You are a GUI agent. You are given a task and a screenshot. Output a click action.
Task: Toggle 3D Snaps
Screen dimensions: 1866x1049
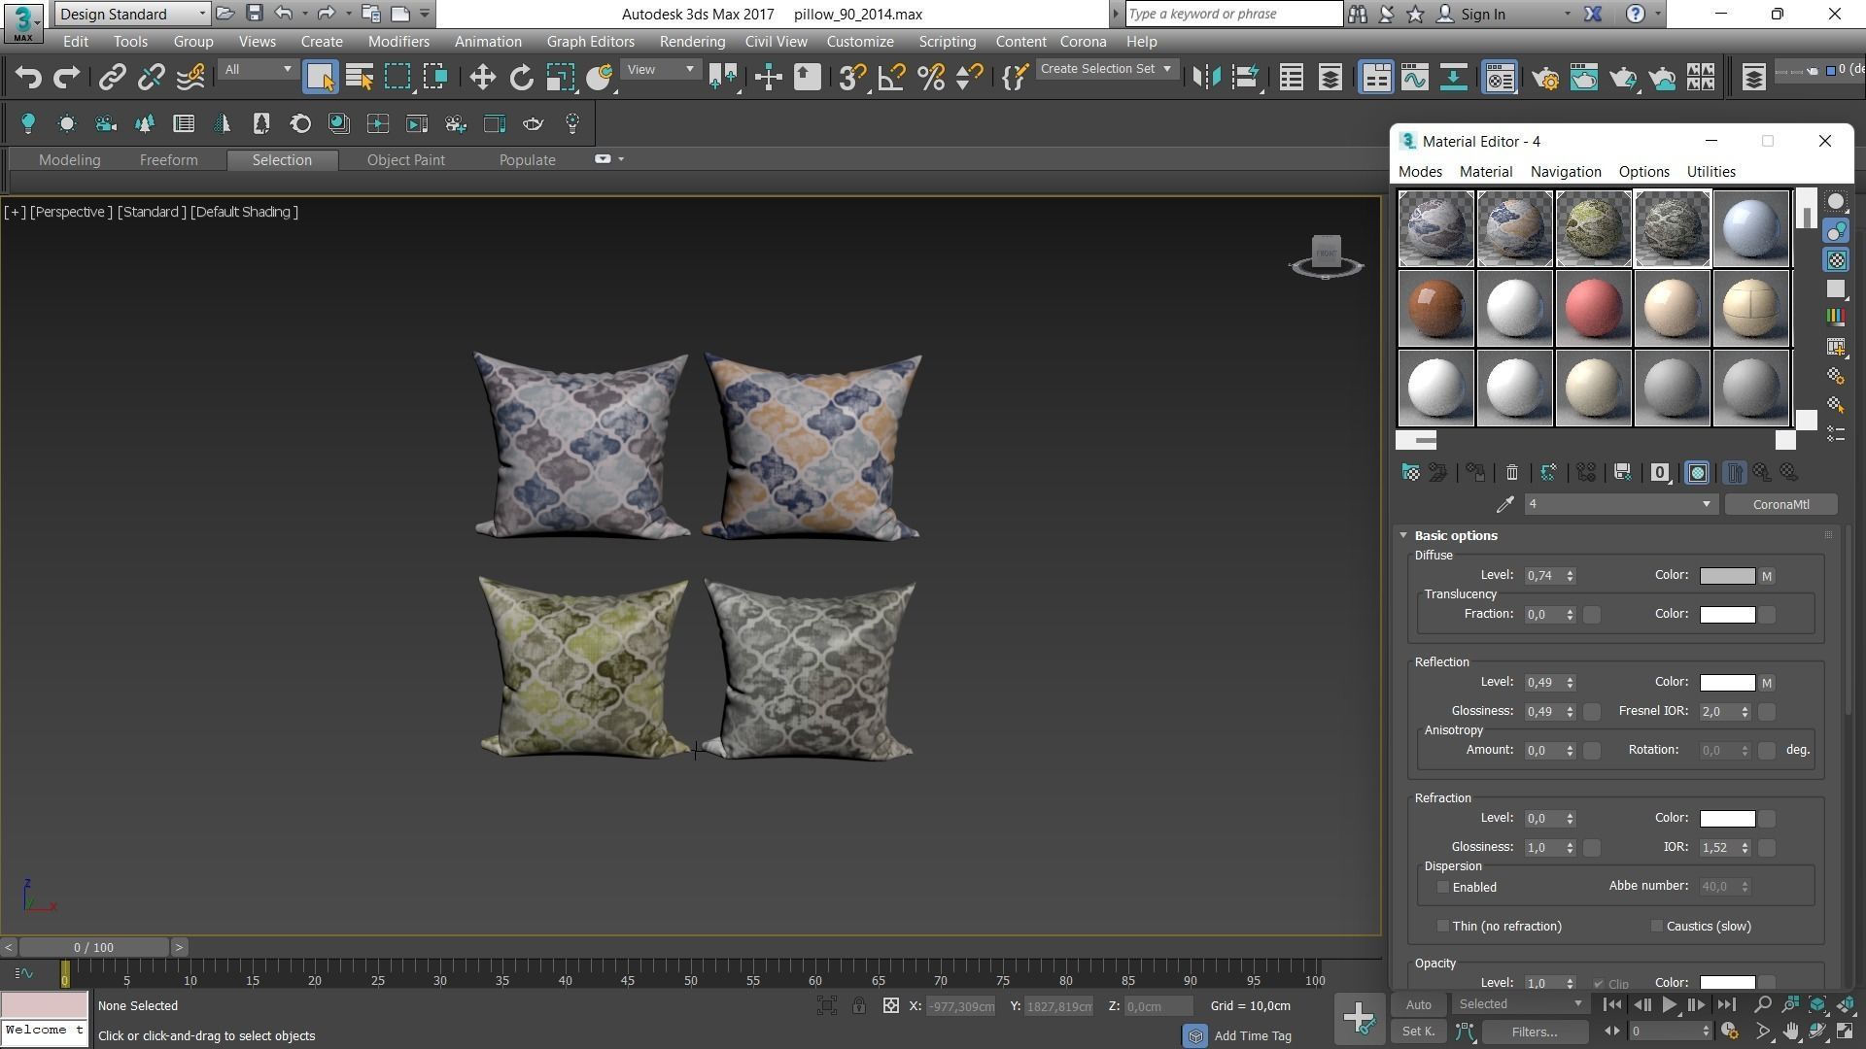[x=851, y=78]
